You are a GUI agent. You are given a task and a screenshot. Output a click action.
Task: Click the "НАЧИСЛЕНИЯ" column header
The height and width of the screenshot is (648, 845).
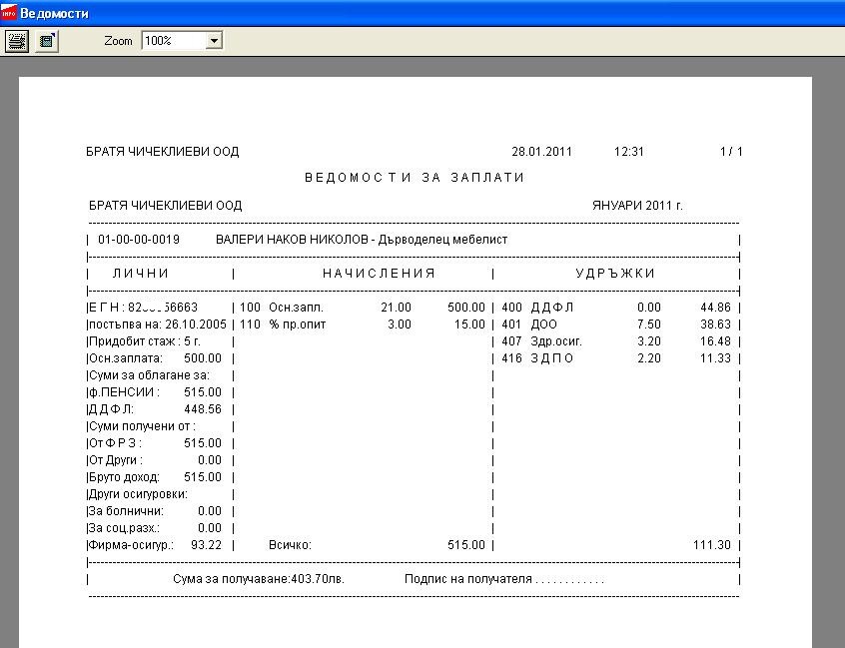(379, 274)
